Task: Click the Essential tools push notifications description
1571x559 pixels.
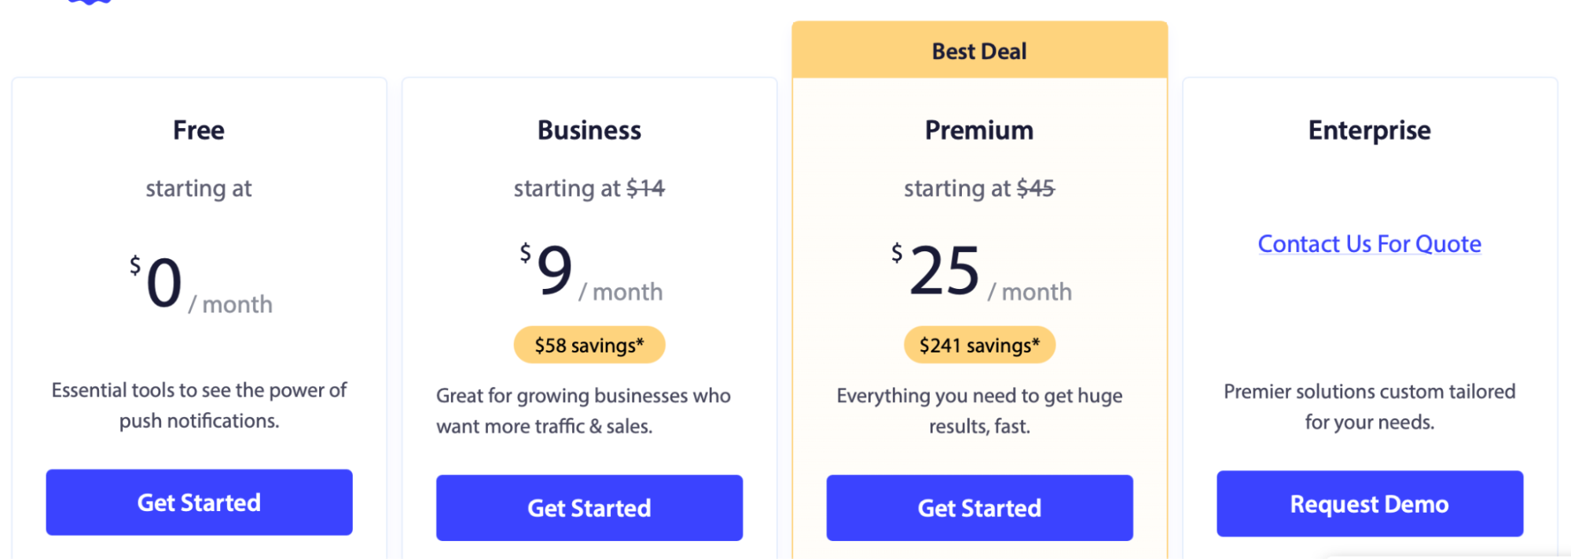Action: (199, 405)
